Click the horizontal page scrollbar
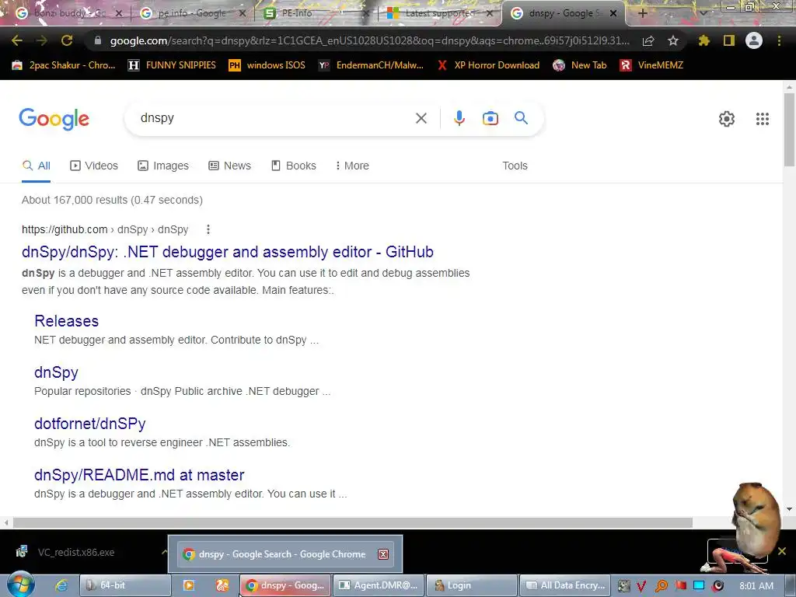This screenshot has height=597, width=796. (x=352, y=522)
